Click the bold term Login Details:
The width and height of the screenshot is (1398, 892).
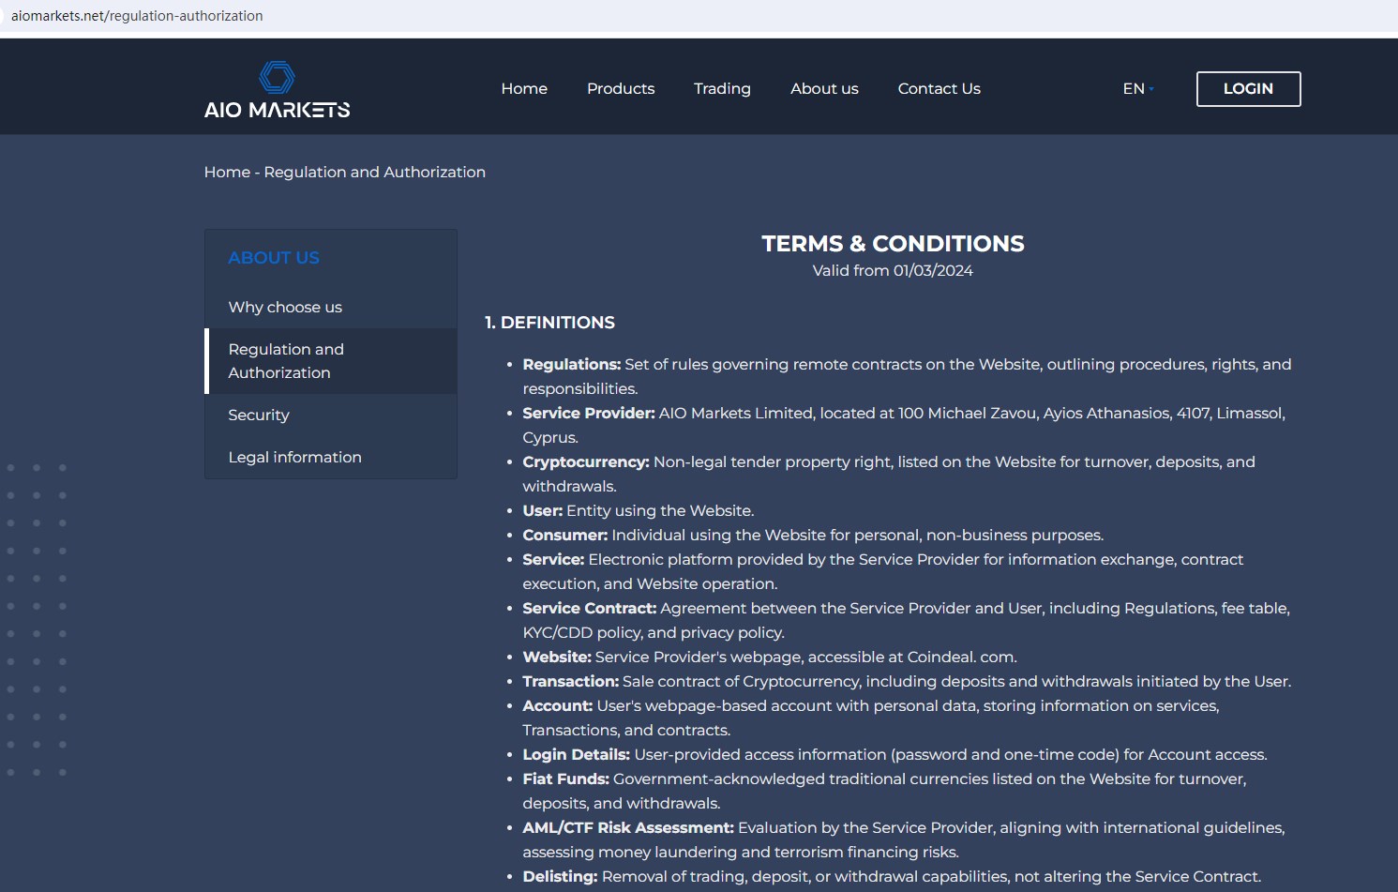click(577, 754)
